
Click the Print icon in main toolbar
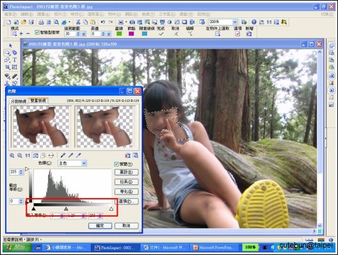click(x=41, y=22)
